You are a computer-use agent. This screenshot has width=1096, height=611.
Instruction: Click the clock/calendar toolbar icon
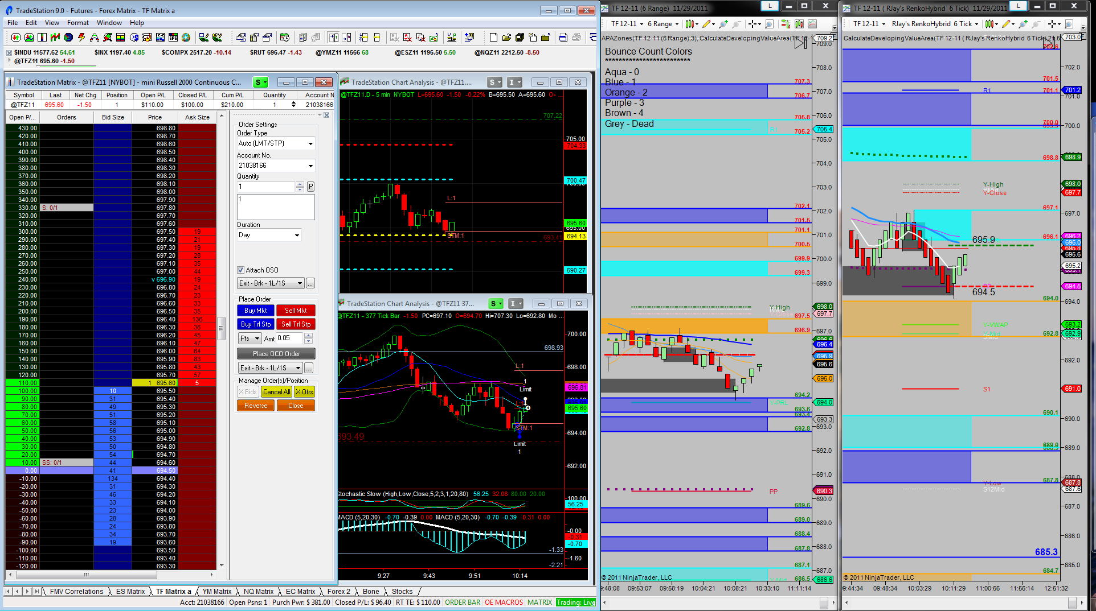(x=285, y=38)
